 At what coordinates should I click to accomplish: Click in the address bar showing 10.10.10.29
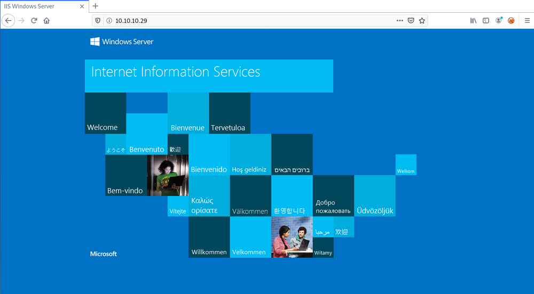[240, 21]
